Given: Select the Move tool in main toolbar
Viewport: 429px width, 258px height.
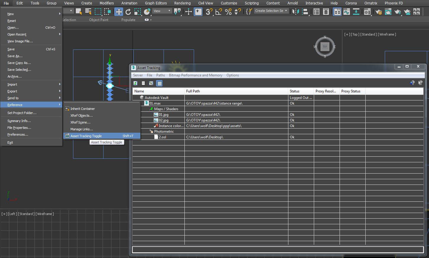Looking at the screenshot, I should (x=118, y=12).
